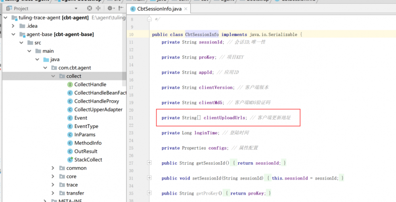Expand the setSessionId method fold
The height and width of the screenshot is (202, 396).
pyautogui.click(x=149, y=178)
